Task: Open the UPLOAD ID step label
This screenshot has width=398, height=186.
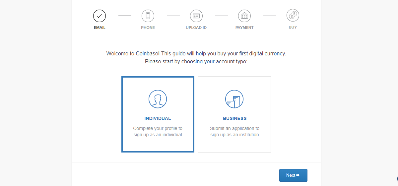Action: coord(196,28)
